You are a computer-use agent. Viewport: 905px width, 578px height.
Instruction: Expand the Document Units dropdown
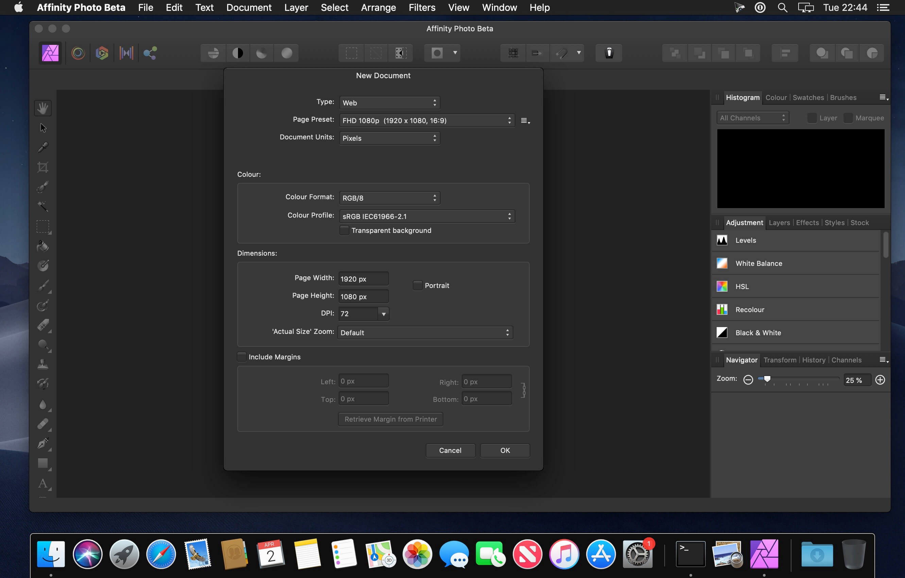click(x=389, y=138)
